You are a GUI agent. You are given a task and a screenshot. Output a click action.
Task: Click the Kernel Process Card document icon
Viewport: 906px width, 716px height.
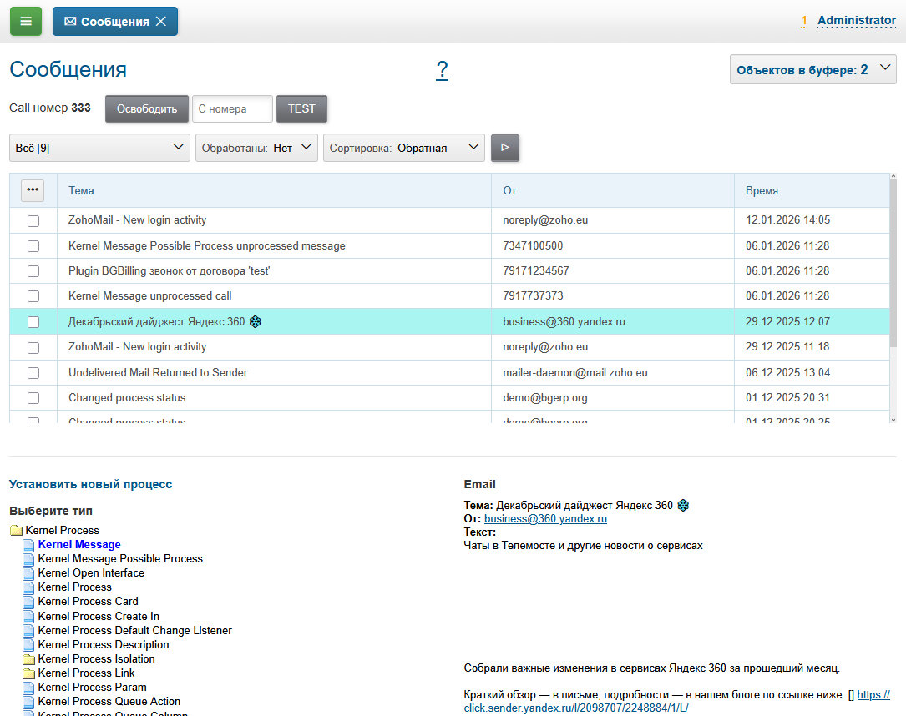28,602
